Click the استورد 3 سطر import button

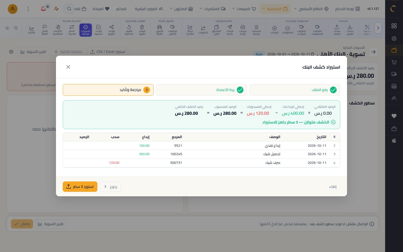pyautogui.click(x=80, y=187)
